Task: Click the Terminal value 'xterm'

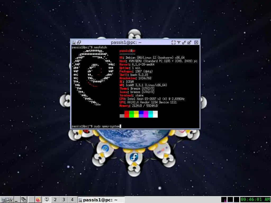Action: [139, 95]
